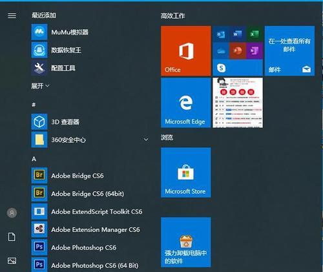Image resolution: width=323 pixels, height=272 pixels.
Task: Launch Adobe Photoshop CS6 (64 Bit) icon
Action: coord(39,265)
